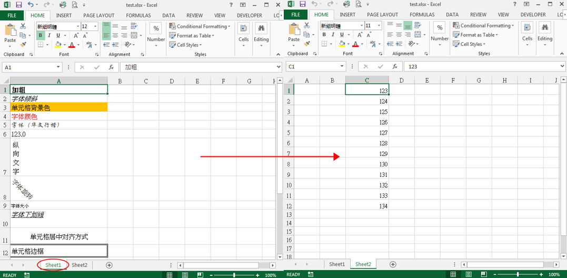Viewport: 567px width, 278px height.
Task: Click font color A in left window
Action: (x=72, y=44)
